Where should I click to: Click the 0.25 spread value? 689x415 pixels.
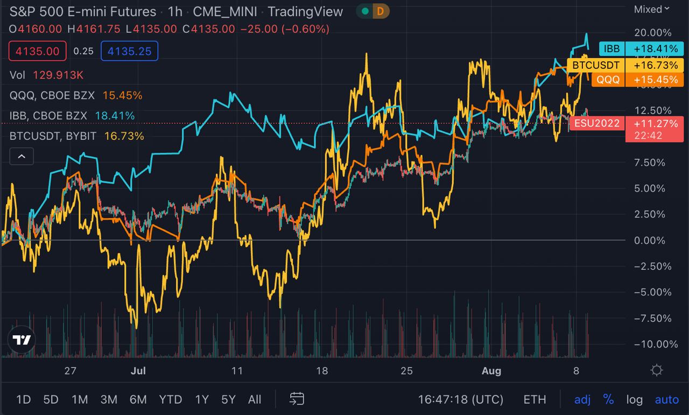click(83, 51)
